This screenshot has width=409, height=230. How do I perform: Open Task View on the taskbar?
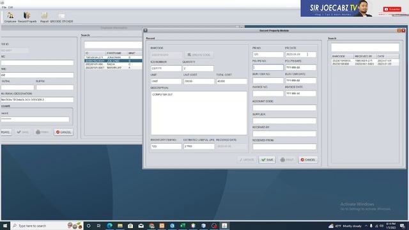pos(99,226)
